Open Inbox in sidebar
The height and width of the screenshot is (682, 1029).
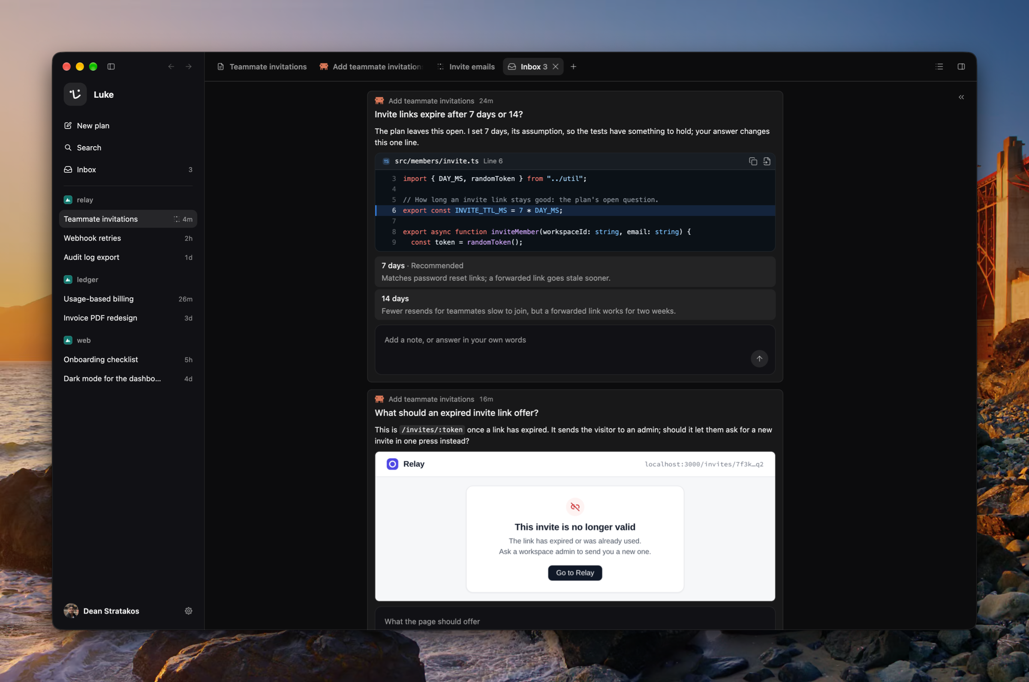(128, 170)
